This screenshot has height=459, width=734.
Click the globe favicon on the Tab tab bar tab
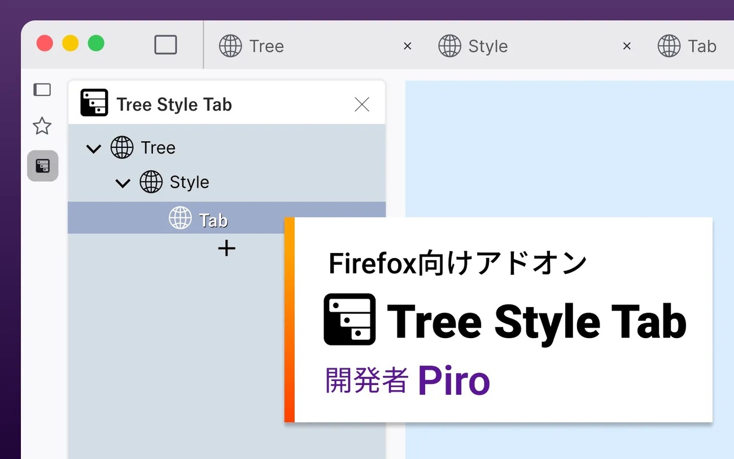coord(669,46)
